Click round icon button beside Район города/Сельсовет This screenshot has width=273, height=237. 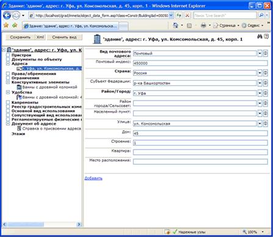265,103
